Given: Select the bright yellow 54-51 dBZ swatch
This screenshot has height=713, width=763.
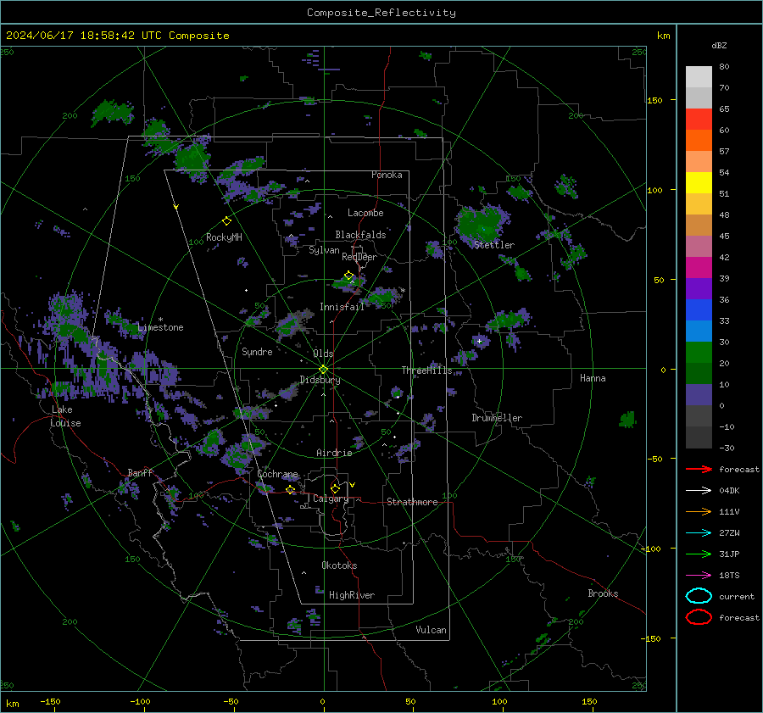Looking at the screenshot, I should [699, 182].
